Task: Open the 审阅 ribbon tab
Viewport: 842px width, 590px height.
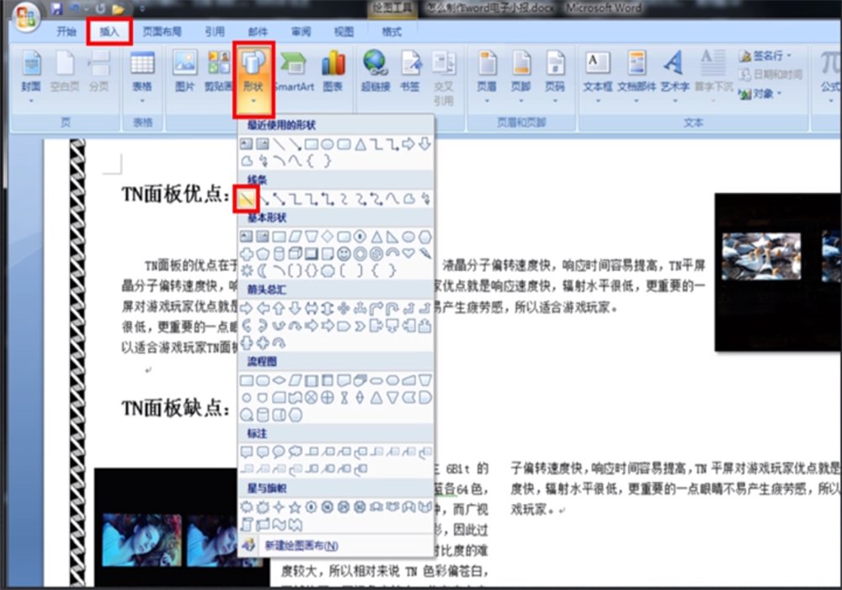Action: [x=300, y=30]
